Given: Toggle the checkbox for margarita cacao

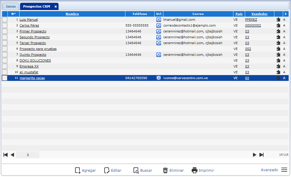Looking at the screenshot, I should (5, 78).
